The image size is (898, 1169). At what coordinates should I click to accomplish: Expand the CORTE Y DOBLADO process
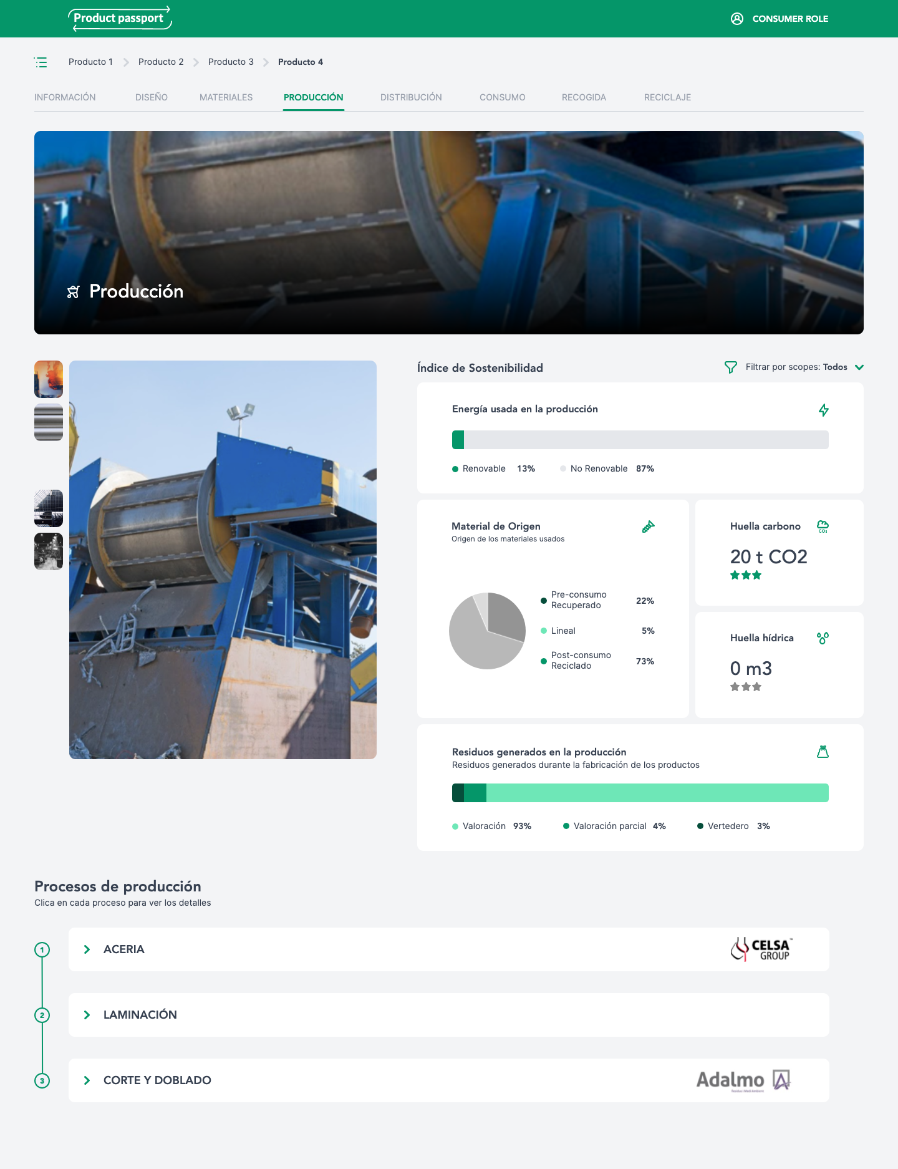(449, 1080)
